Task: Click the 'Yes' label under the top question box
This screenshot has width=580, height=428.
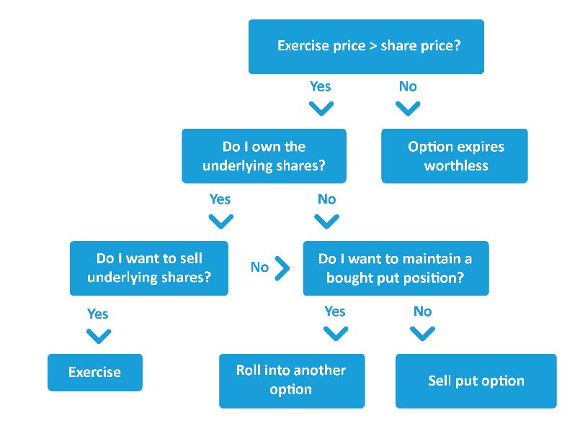Action: coord(321,86)
